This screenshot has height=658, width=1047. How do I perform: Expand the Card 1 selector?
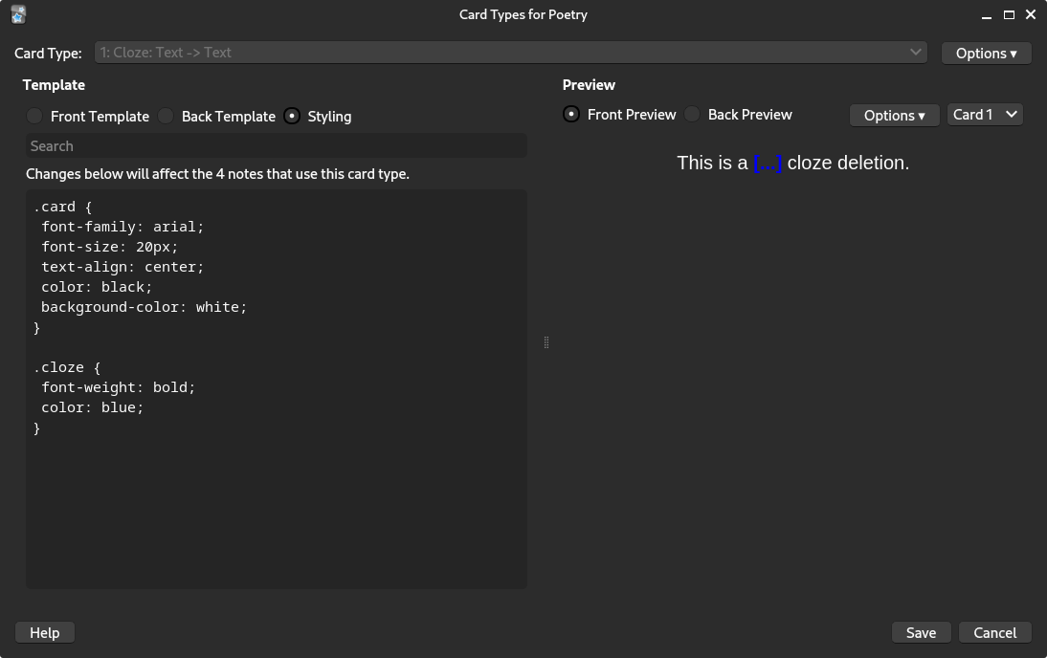pyautogui.click(x=984, y=114)
